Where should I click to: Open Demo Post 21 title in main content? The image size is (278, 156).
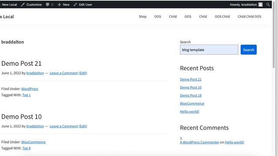point(21,64)
